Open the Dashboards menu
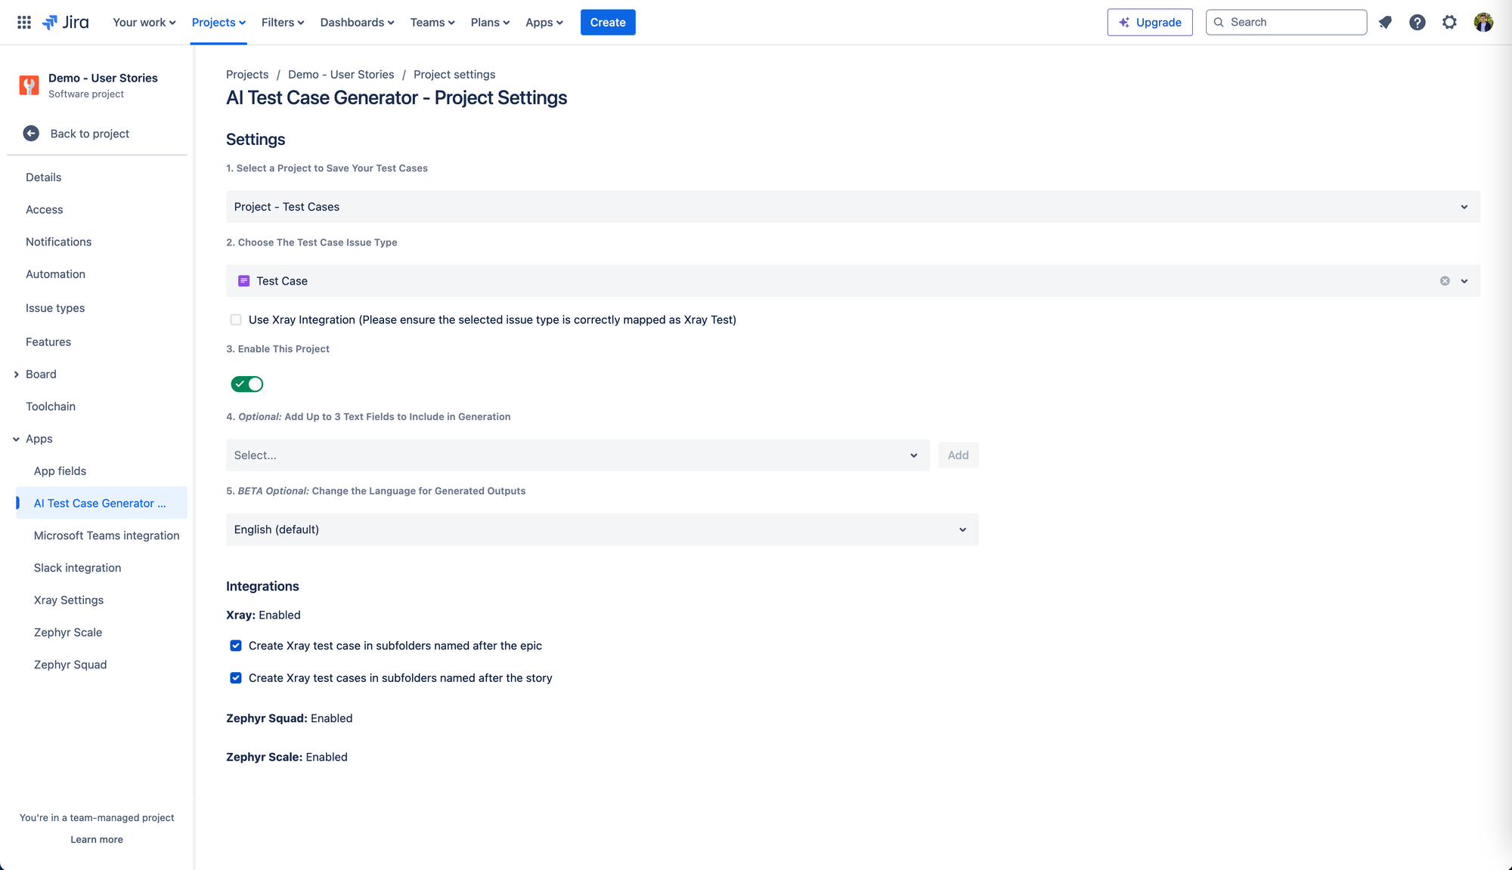The width and height of the screenshot is (1512, 870). [x=357, y=23]
